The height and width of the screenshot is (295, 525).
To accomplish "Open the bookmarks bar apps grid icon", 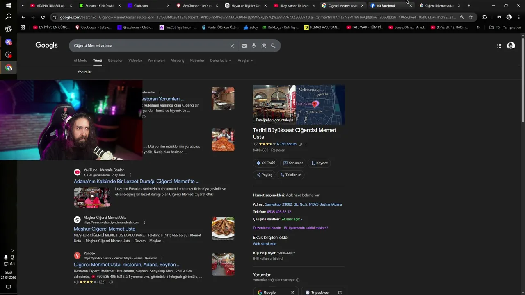I will tap(23, 27).
